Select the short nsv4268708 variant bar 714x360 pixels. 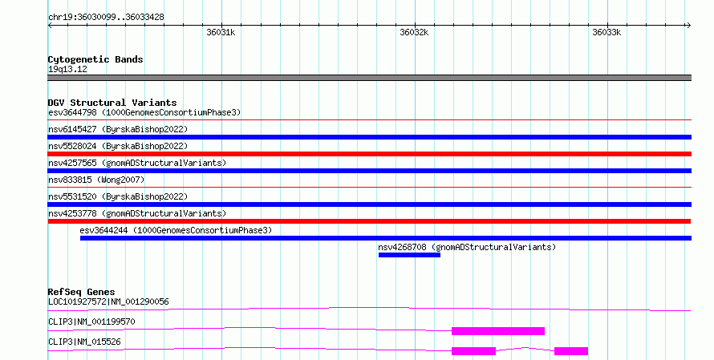pos(409,255)
